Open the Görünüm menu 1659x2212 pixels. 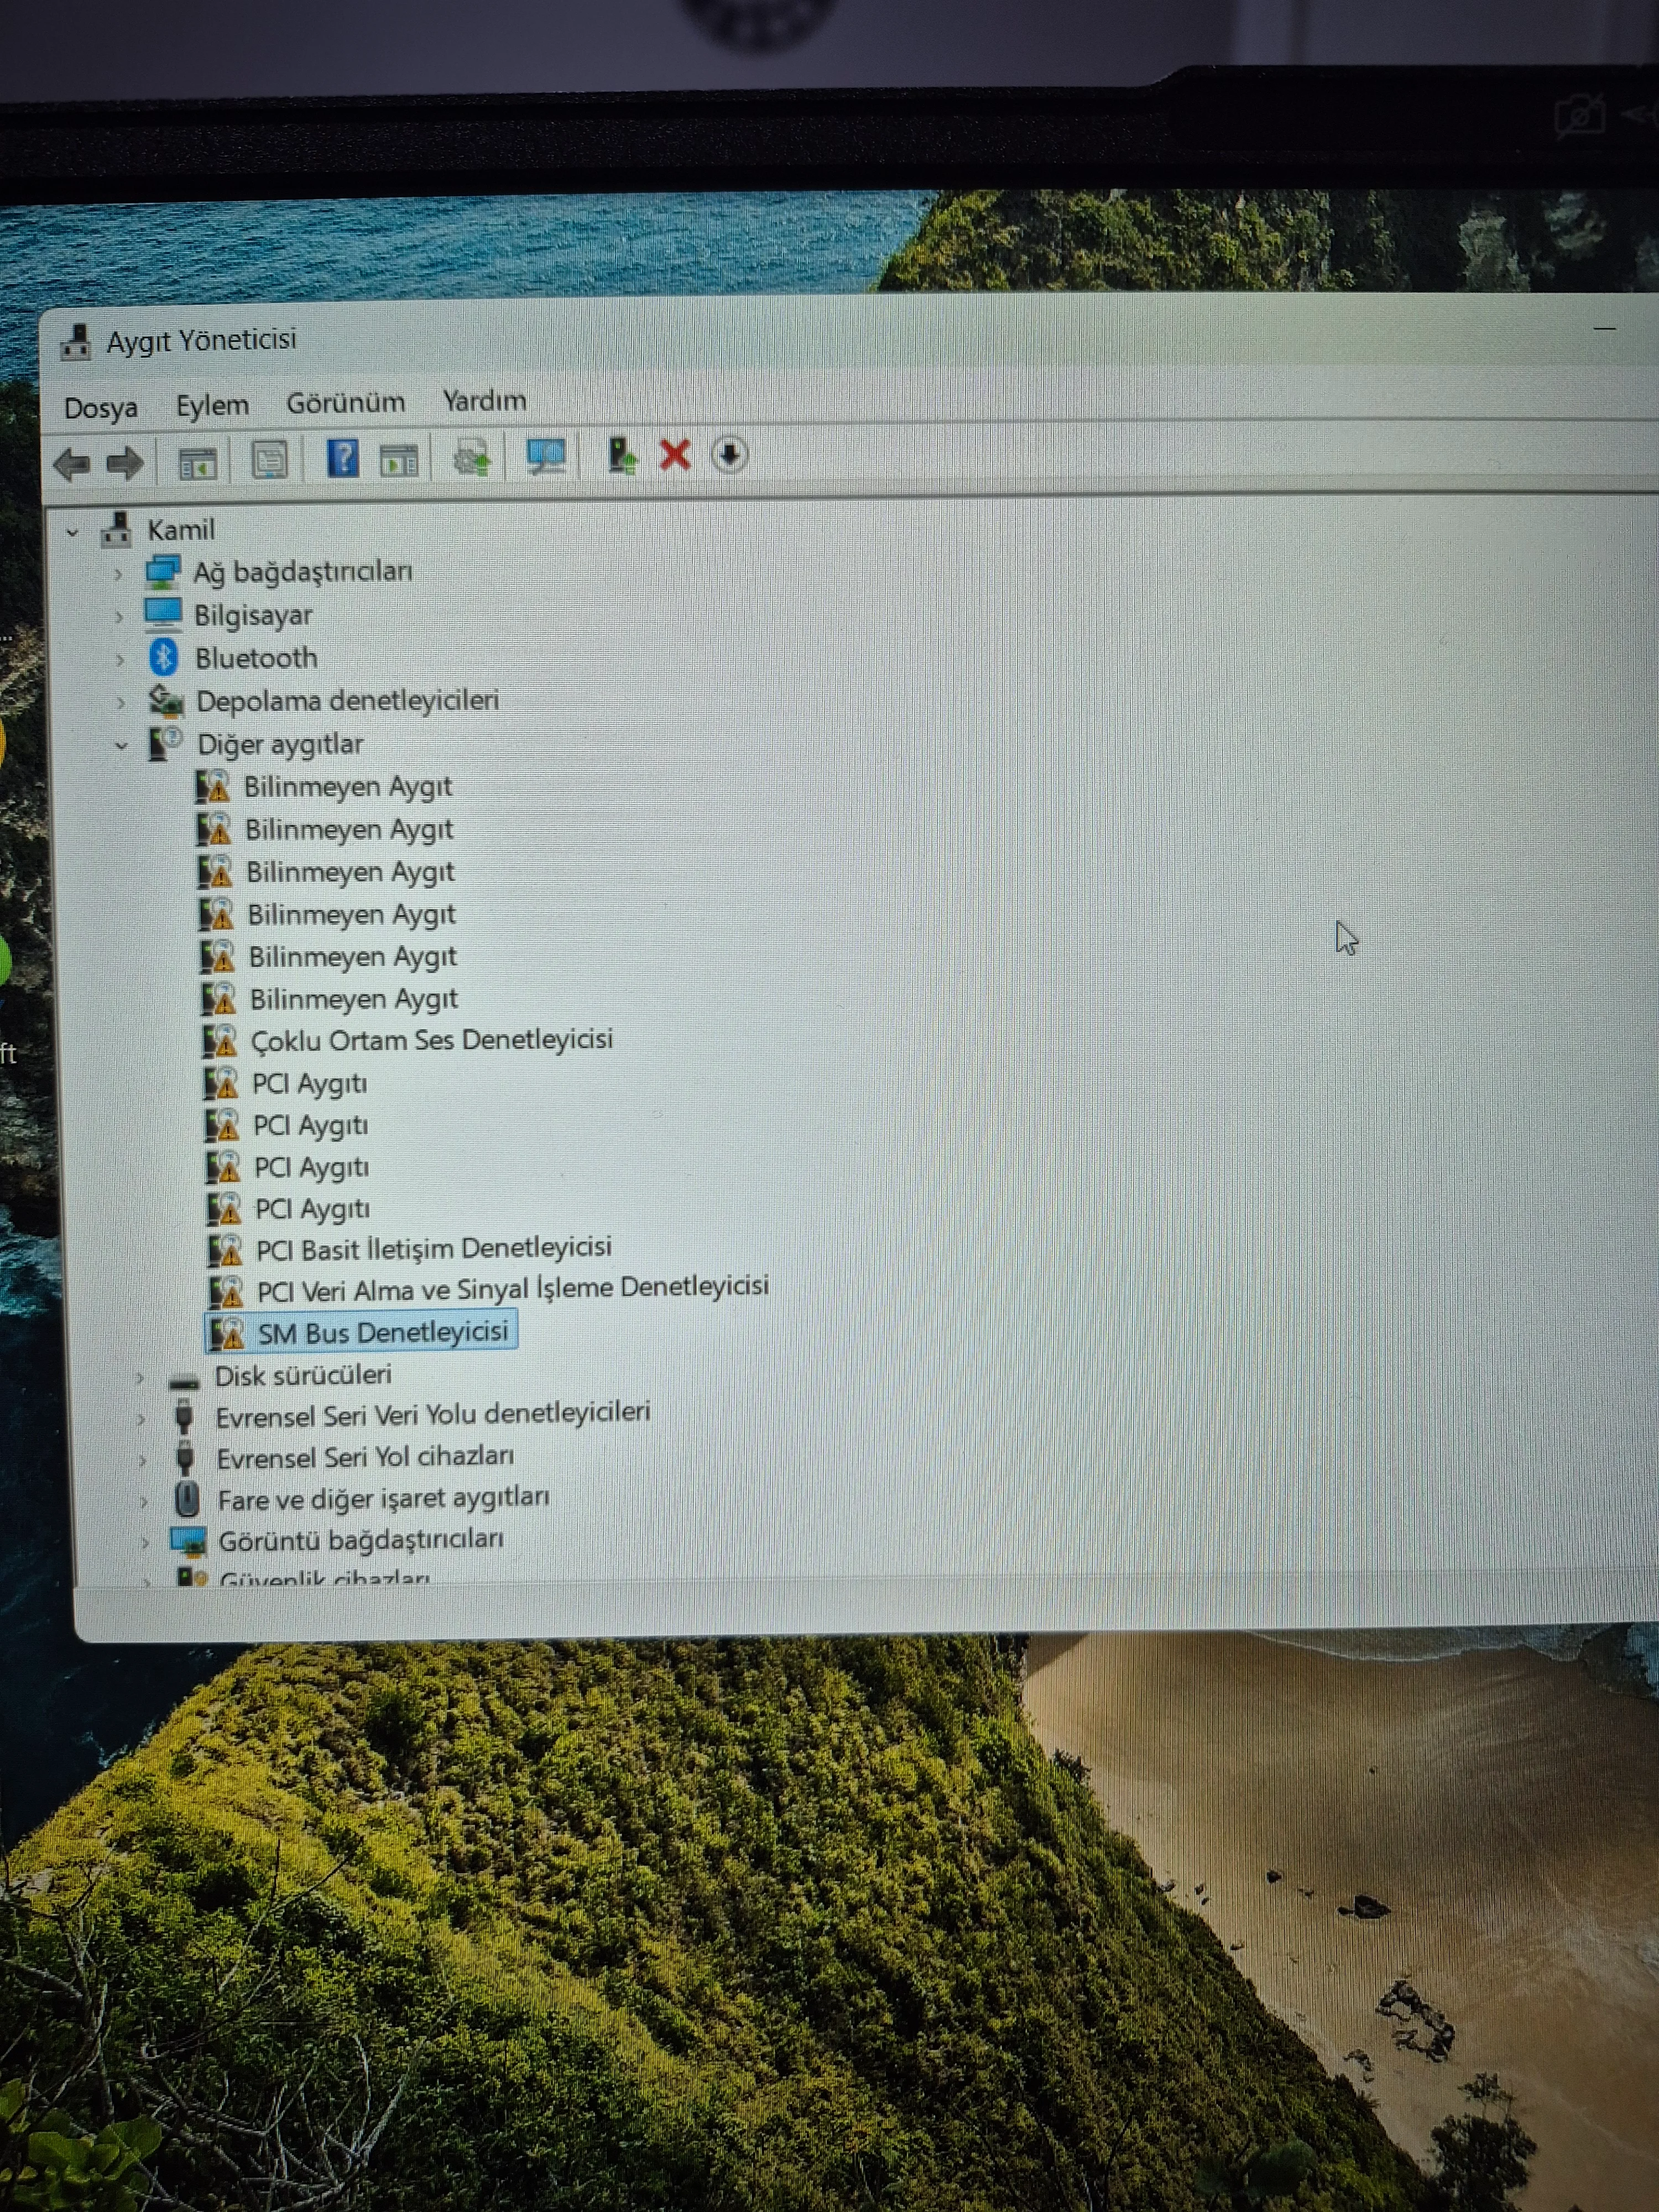[345, 403]
